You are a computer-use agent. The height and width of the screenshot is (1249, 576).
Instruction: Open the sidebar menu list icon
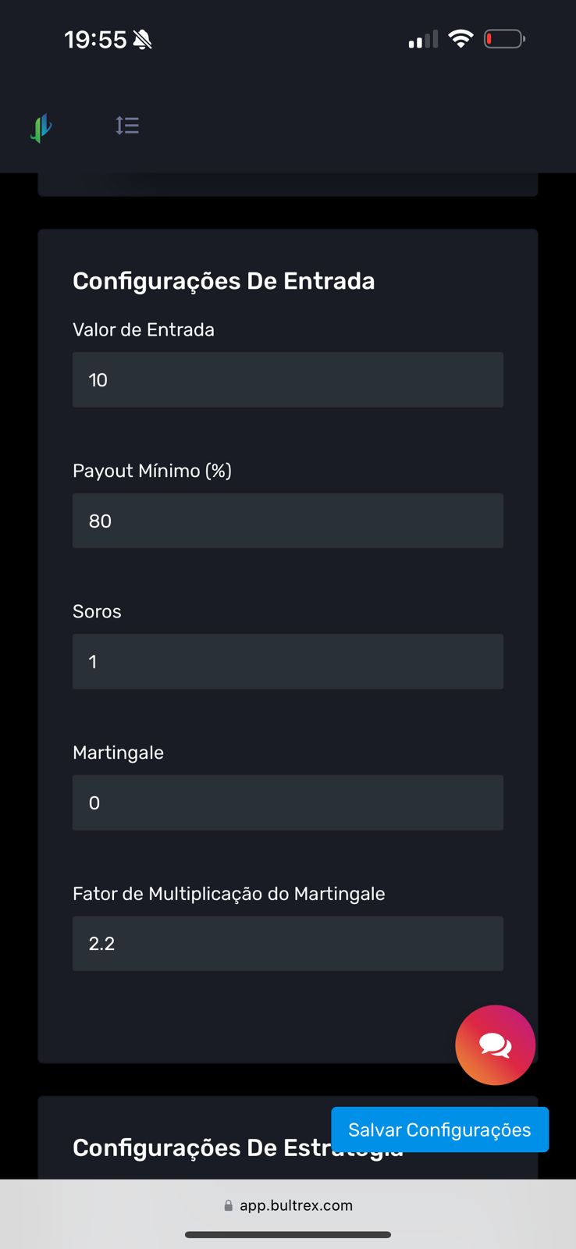(x=127, y=126)
